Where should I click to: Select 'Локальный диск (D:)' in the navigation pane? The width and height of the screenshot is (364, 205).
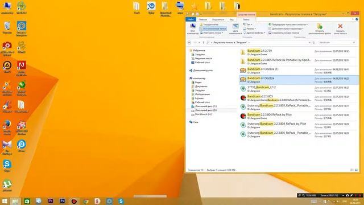click(x=204, y=110)
